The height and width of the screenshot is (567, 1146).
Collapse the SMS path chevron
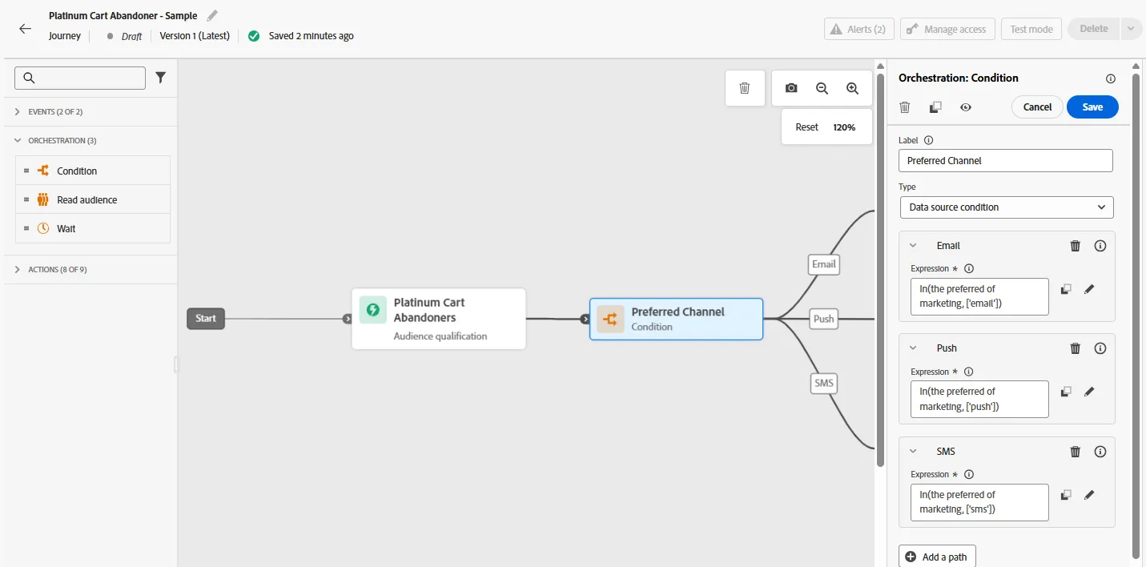(913, 452)
